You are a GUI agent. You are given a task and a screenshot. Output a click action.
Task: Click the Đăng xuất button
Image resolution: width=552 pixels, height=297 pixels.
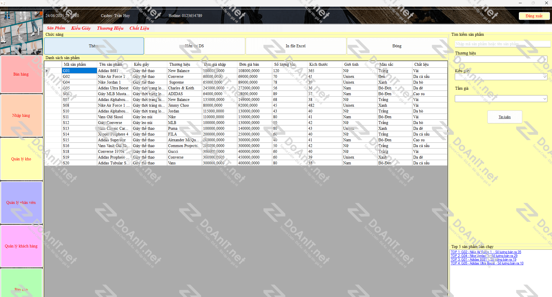(534, 16)
